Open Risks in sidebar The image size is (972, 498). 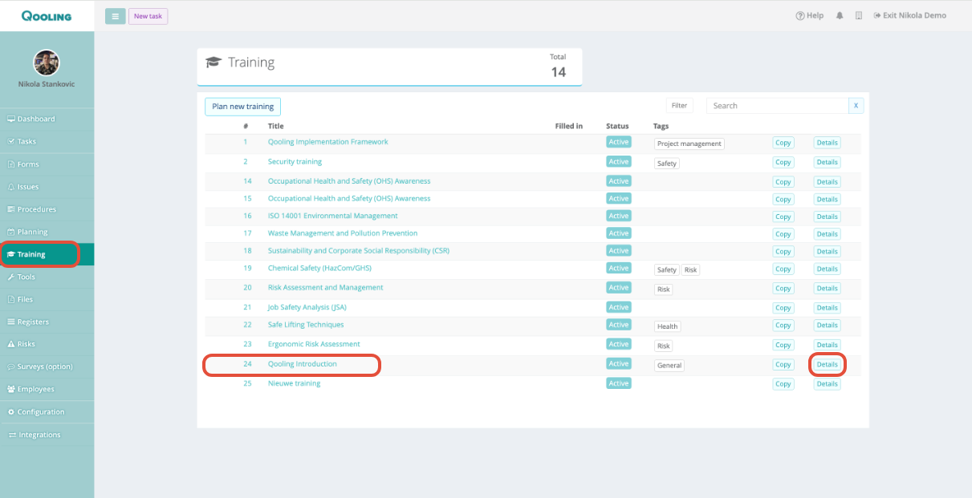coord(47,344)
